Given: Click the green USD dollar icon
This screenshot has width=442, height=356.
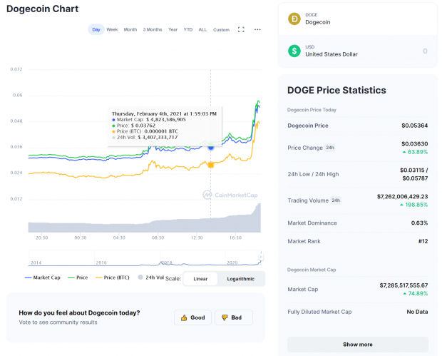Looking at the screenshot, I should [294, 51].
